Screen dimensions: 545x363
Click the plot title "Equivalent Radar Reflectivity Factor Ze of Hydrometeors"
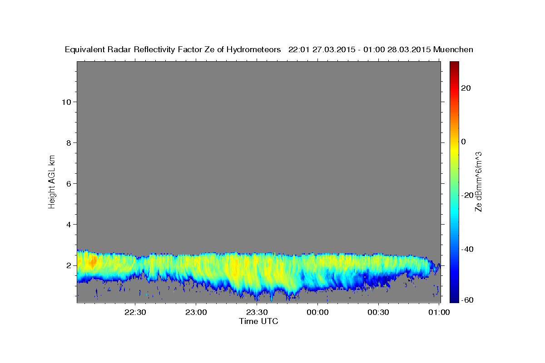[173, 50]
